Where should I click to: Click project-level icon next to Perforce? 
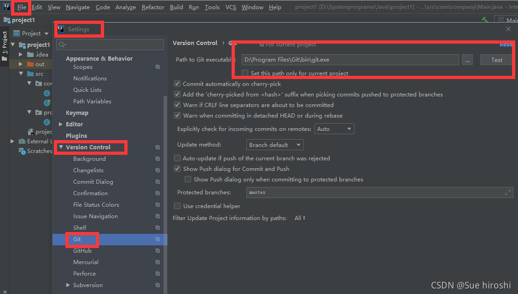point(157,274)
